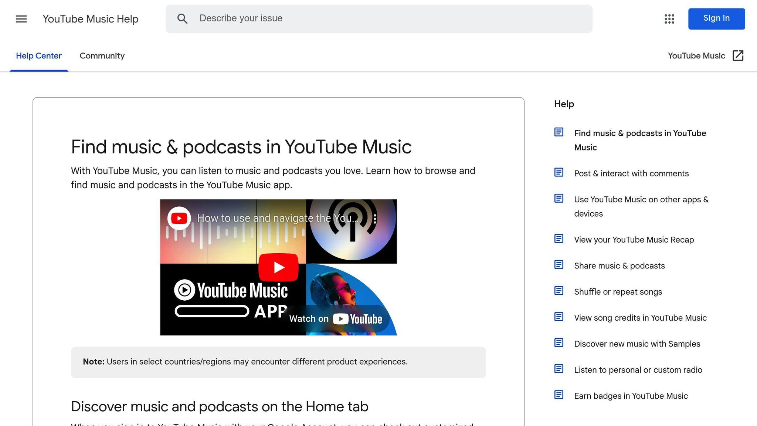The image size is (757, 426).
Task: Click the document icon beside 'Use YouTube Music on other apps'
Action: click(x=559, y=198)
